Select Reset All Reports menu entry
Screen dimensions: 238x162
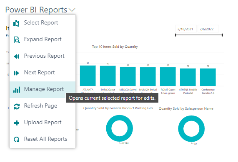tap(43, 139)
